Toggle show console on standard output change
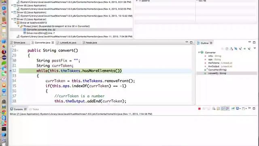Image resolution: width=259 pixels, height=146 pixels. pos(223,109)
